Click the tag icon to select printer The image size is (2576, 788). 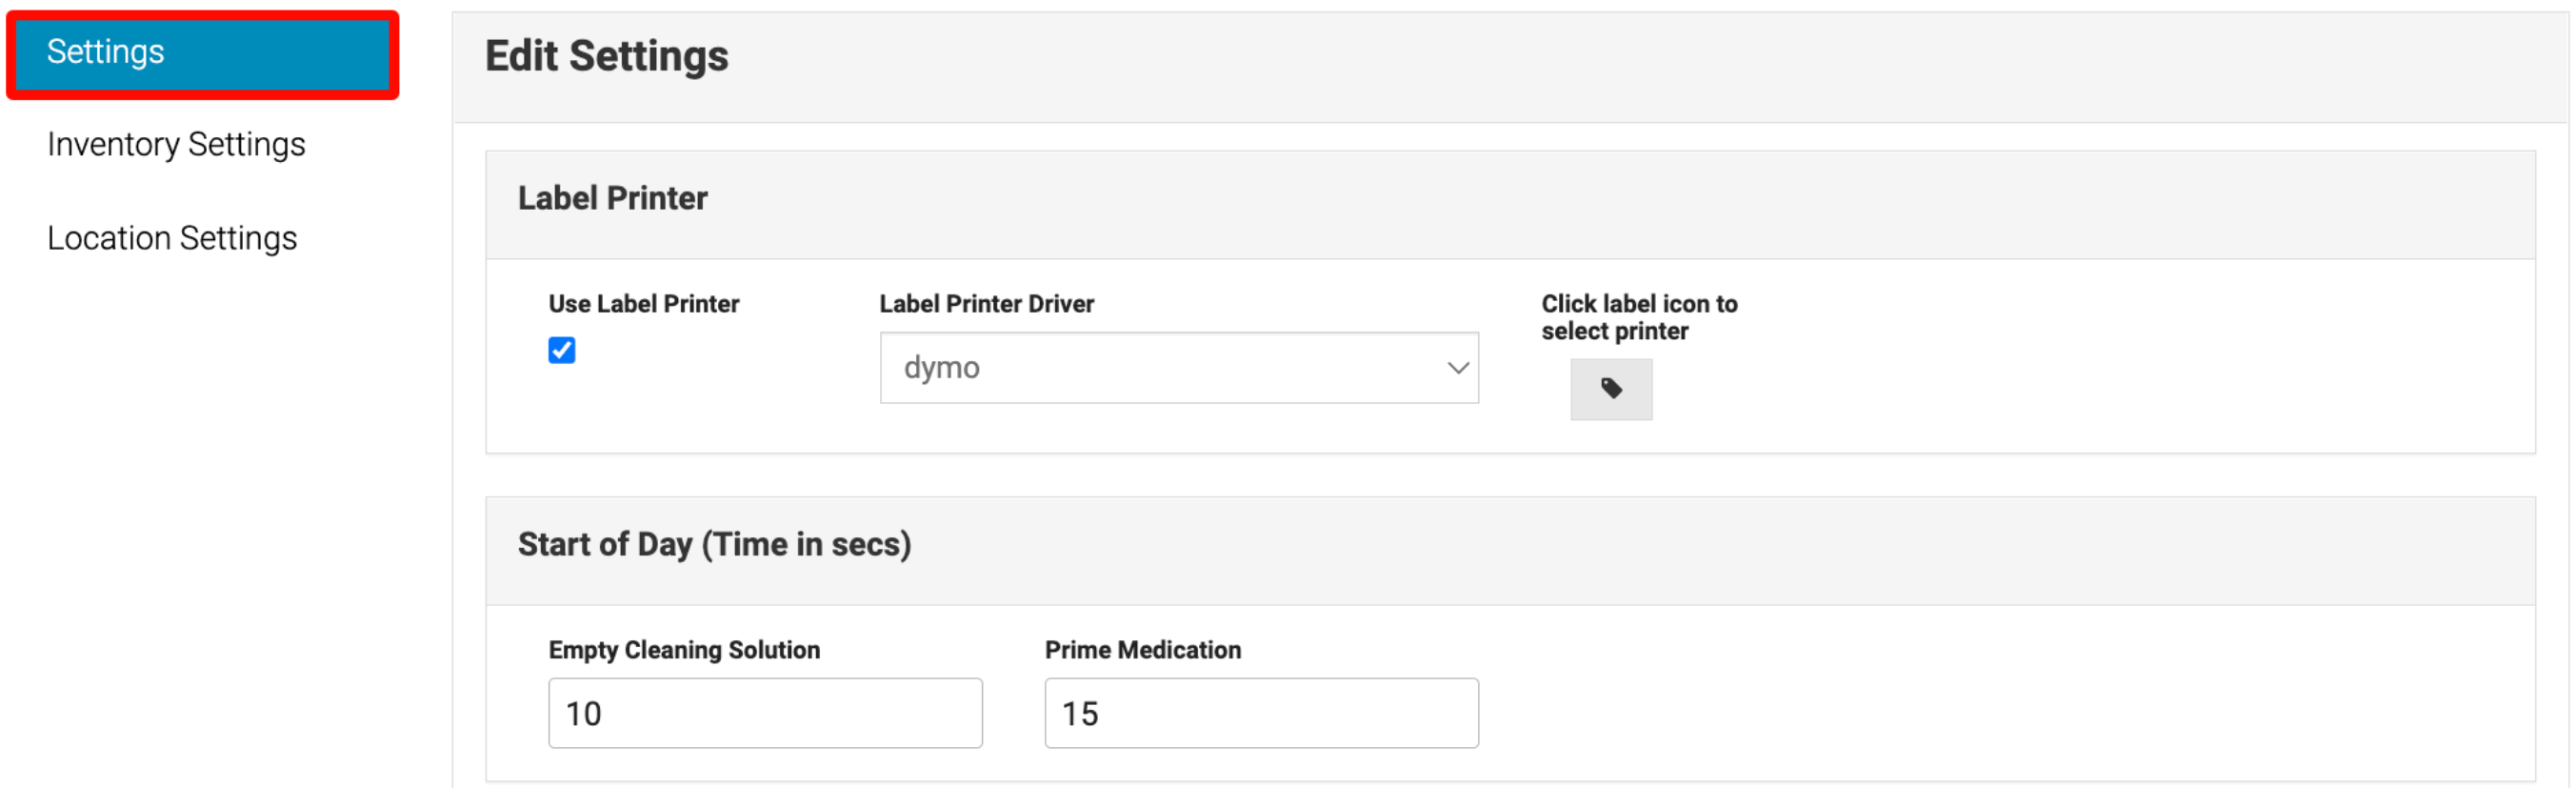tap(1610, 389)
